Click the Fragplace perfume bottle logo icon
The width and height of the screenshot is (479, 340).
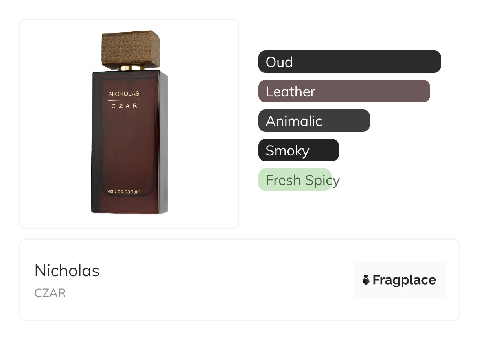366,280
